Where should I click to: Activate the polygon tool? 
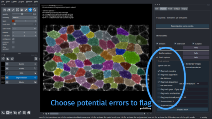point(17,10)
